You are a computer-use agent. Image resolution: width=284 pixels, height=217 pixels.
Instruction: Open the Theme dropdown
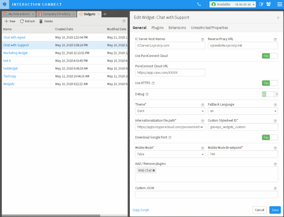coord(170,111)
